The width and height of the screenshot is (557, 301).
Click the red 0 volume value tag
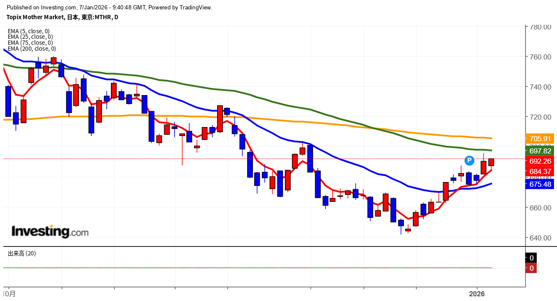click(x=531, y=268)
